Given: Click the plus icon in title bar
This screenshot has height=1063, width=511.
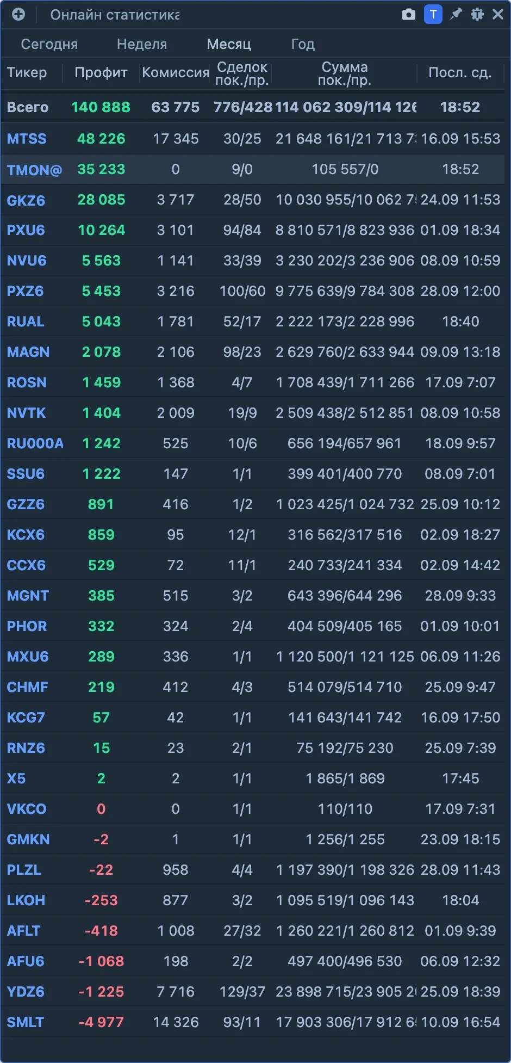Looking at the screenshot, I should (x=18, y=15).
